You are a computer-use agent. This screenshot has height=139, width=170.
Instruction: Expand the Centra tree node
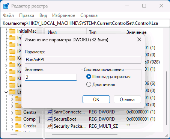pos(12,113)
